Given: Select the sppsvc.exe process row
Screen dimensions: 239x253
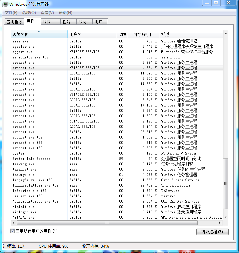Looking at the screenshot, I should click(x=117, y=52).
